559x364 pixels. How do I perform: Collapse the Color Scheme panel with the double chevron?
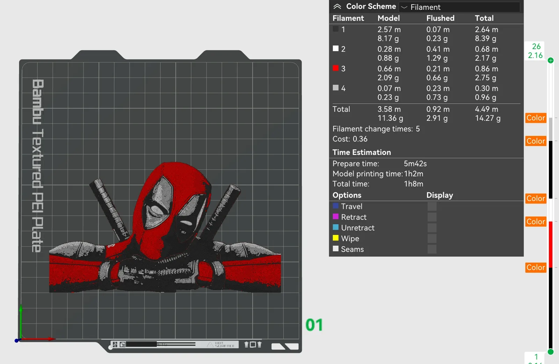click(x=337, y=7)
